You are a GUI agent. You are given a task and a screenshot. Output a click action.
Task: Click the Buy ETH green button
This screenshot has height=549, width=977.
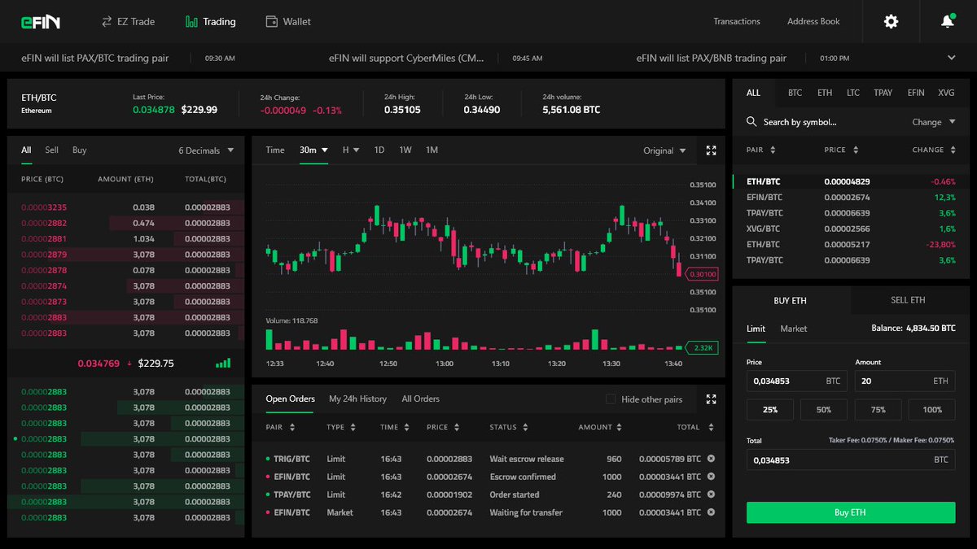click(x=851, y=512)
